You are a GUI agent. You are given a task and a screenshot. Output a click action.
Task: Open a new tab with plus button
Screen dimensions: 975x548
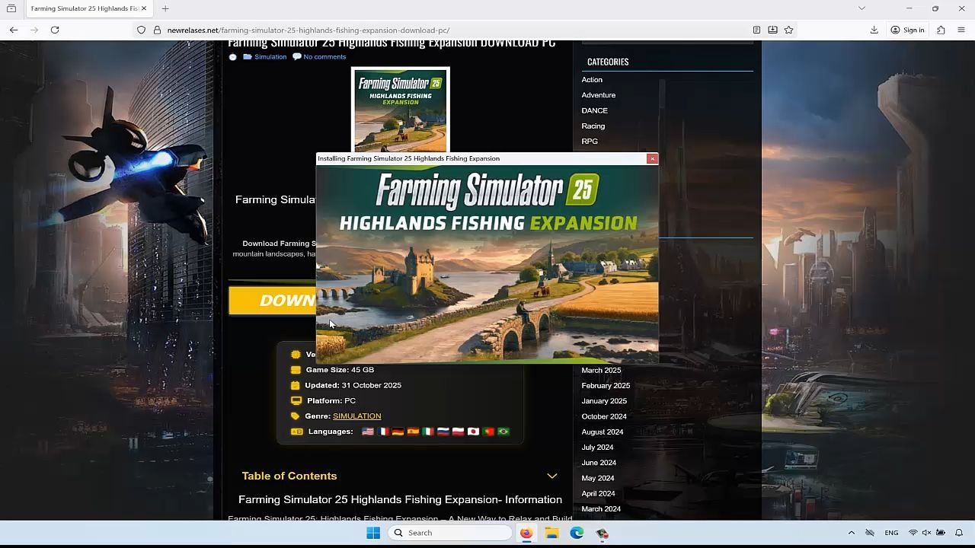165,8
